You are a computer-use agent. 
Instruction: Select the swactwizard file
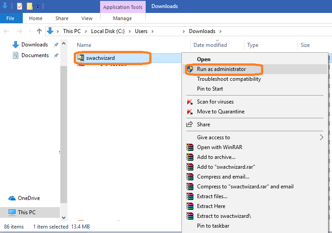pos(101,58)
